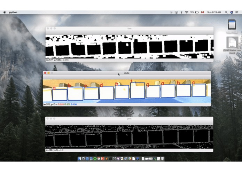Open Spotify in the Dock
Viewport: 242px width, 172px height.
click(x=95, y=158)
